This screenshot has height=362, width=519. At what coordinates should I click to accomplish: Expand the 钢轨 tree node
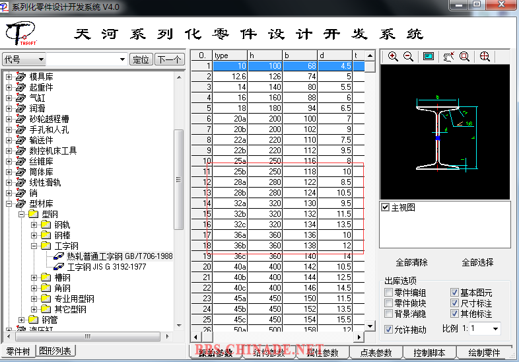point(34,225)
